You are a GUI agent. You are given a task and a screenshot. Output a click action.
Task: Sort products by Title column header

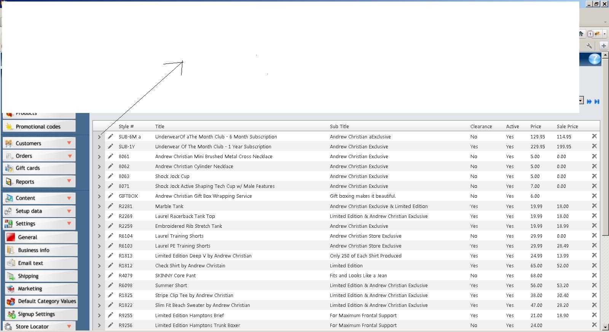click(x=159, y=127)
